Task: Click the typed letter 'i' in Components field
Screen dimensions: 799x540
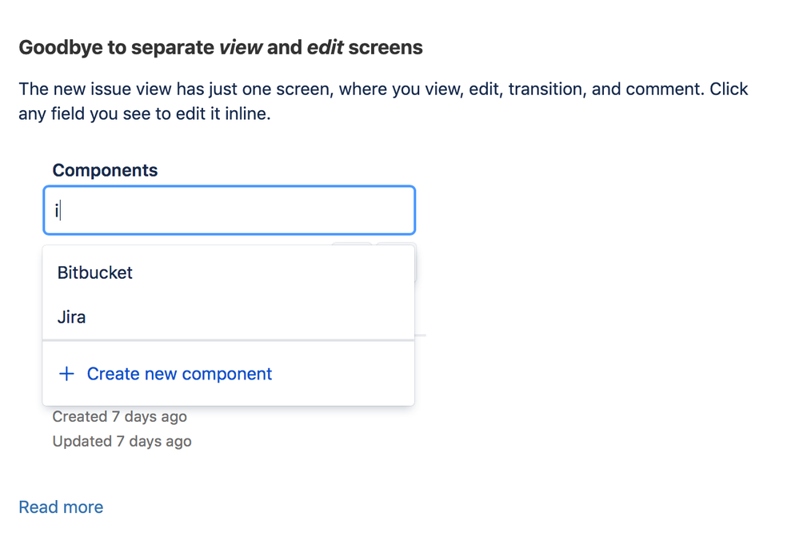Action: (x=57, y=210)
